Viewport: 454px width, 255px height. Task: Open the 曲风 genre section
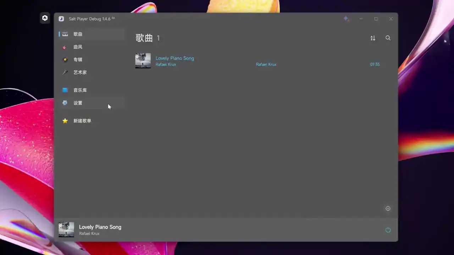point(92,47)
